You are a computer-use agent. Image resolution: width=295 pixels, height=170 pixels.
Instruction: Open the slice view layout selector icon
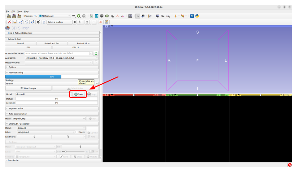coord(130,16)
